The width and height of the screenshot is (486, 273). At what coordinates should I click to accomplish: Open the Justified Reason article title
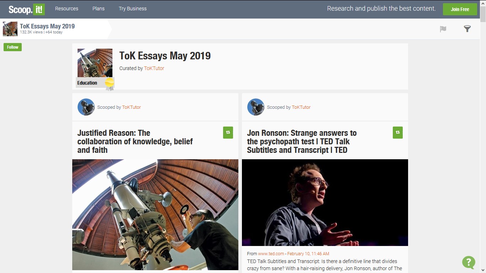pos(135,141)
